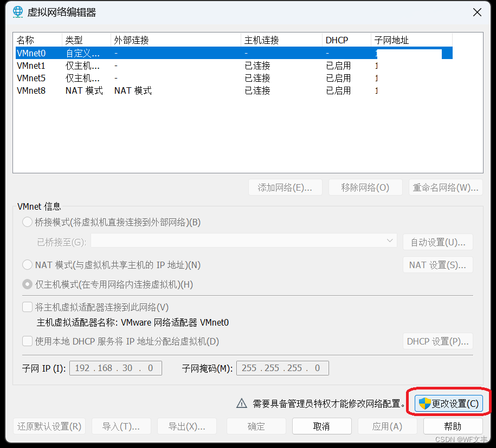Click the 帮助 help button
Image resolution: width=496 pixels, height=448 pixels.
[x=453, y=426]
